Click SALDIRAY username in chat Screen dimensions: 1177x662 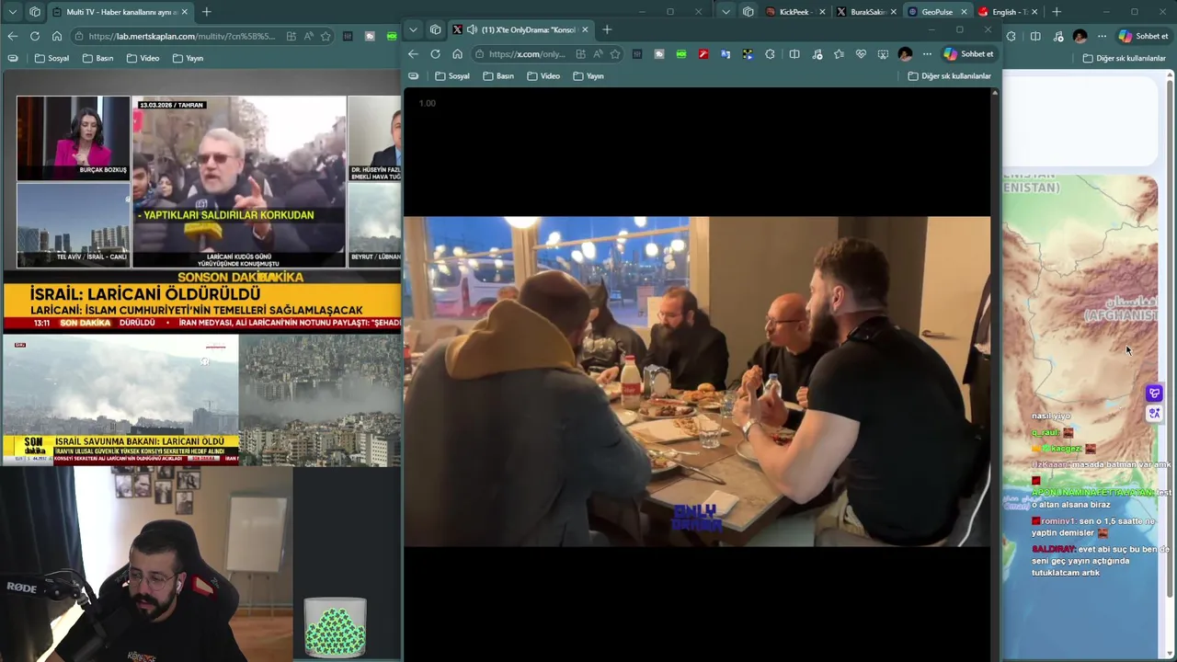[1054, 549]
